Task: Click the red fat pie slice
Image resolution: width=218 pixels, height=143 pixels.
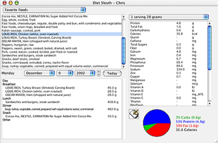Action: tap(160, 130)
